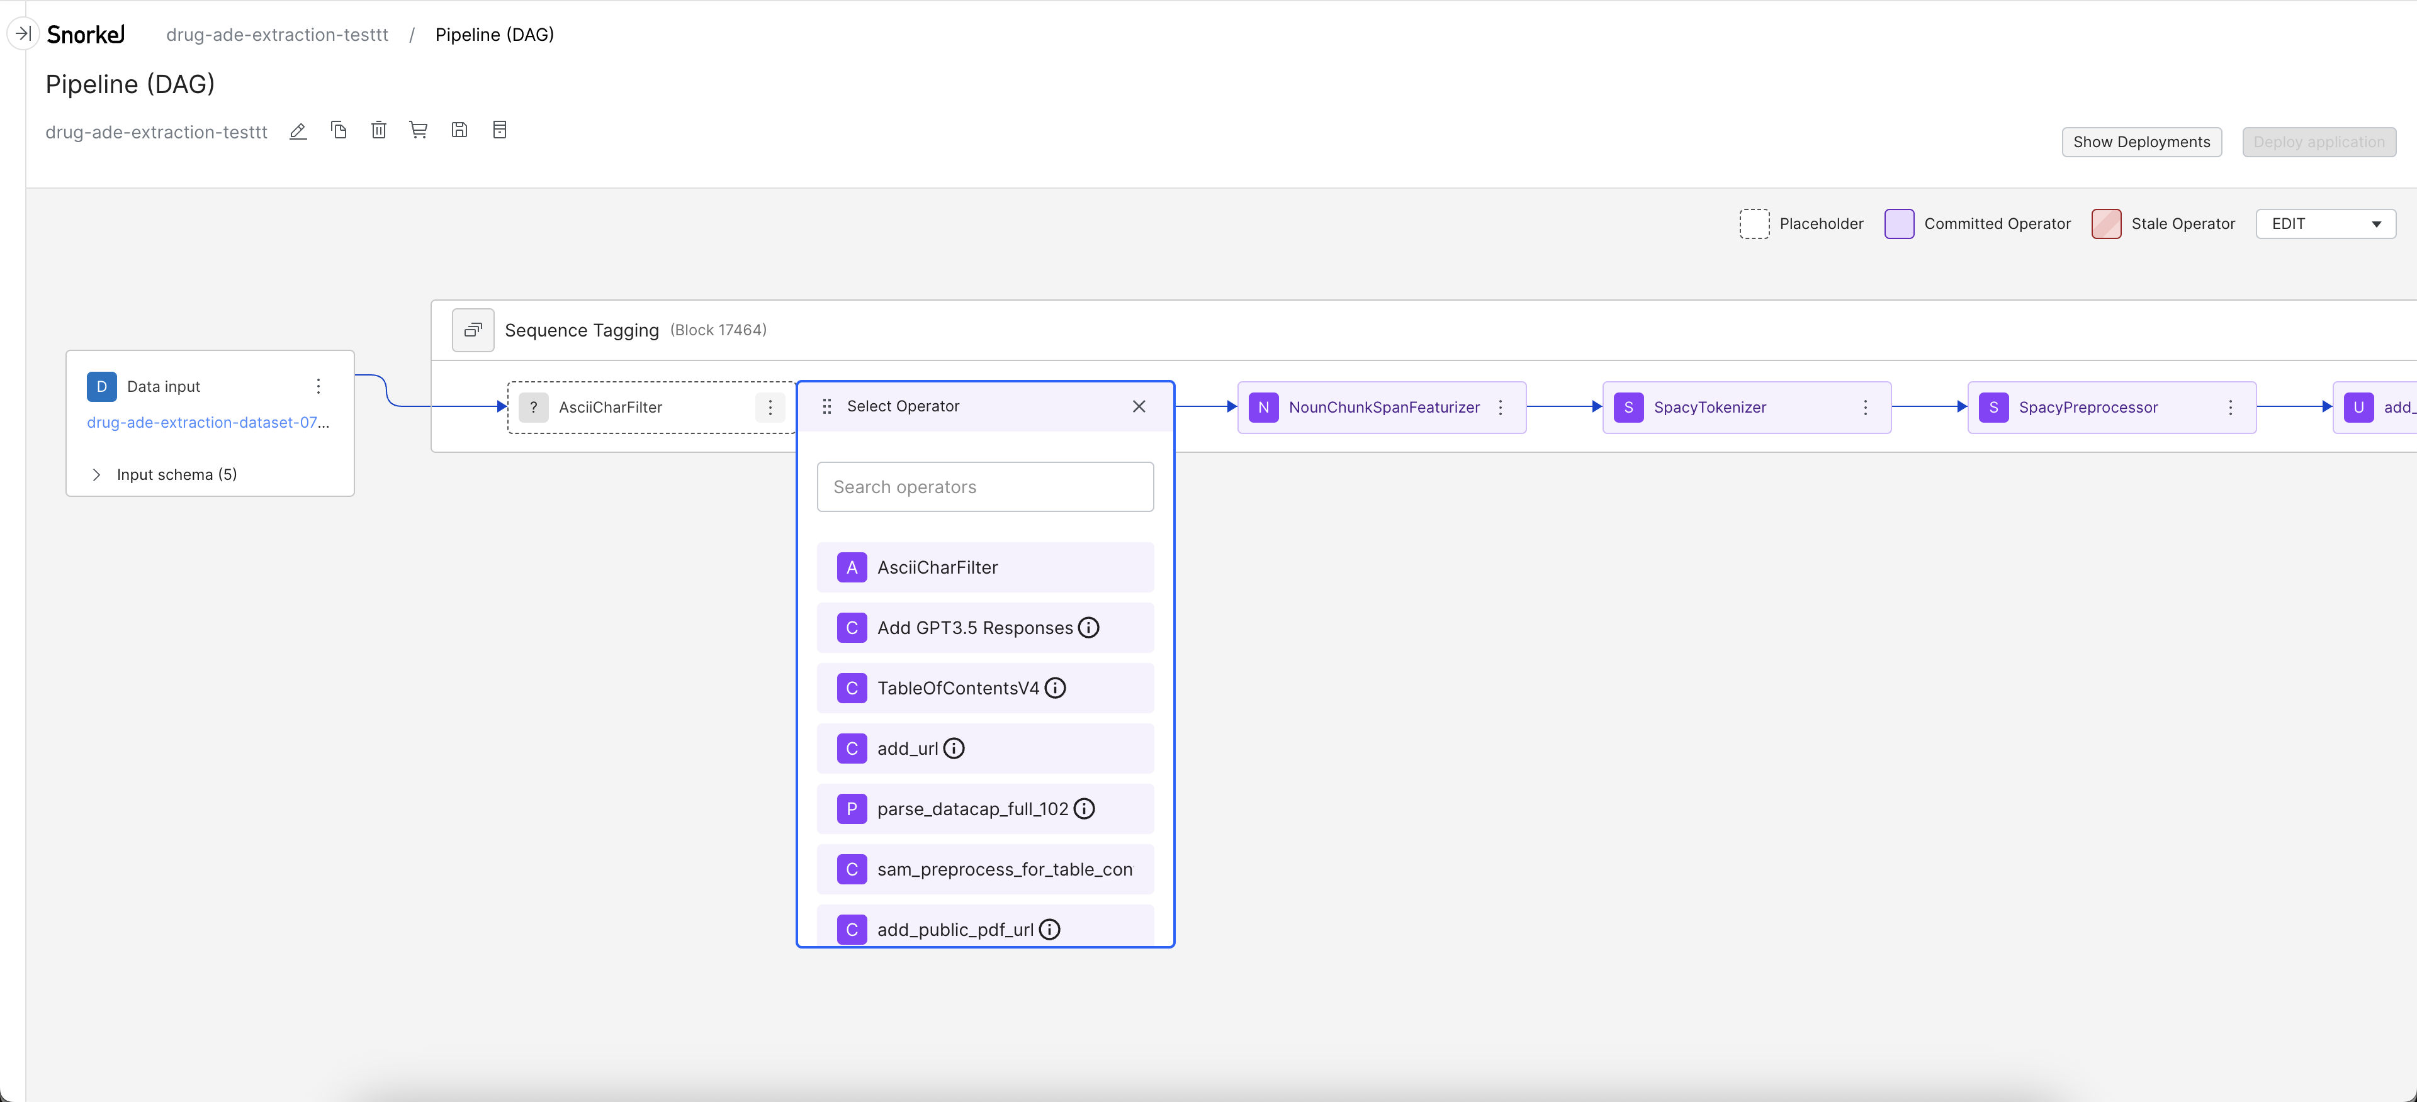Click the SpacyPreprocessor node
Screen dimensions: 2417x1102
tap(2112, 407)
